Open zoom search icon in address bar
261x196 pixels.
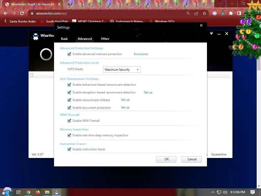(188, 13)
